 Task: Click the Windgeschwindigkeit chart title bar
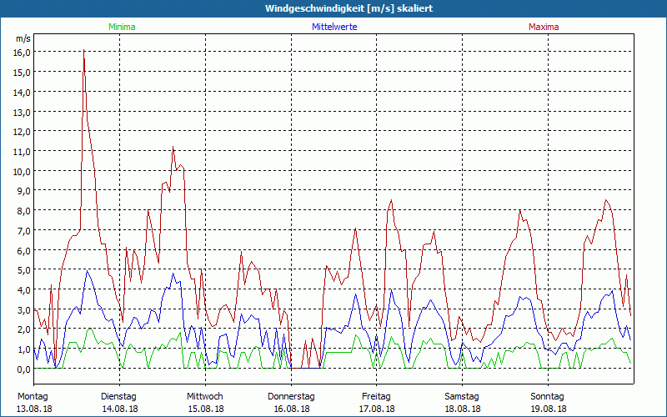(x=333, y=8)
